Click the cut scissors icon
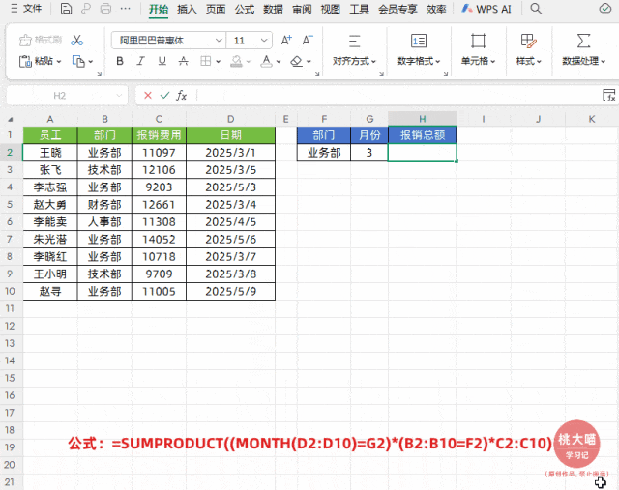 (x=77, y=40)
